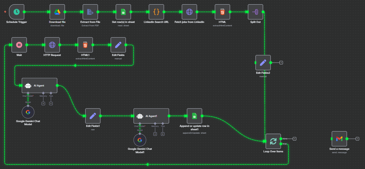
Task: Select the Split Out node icon
Action: pos(255,12)
